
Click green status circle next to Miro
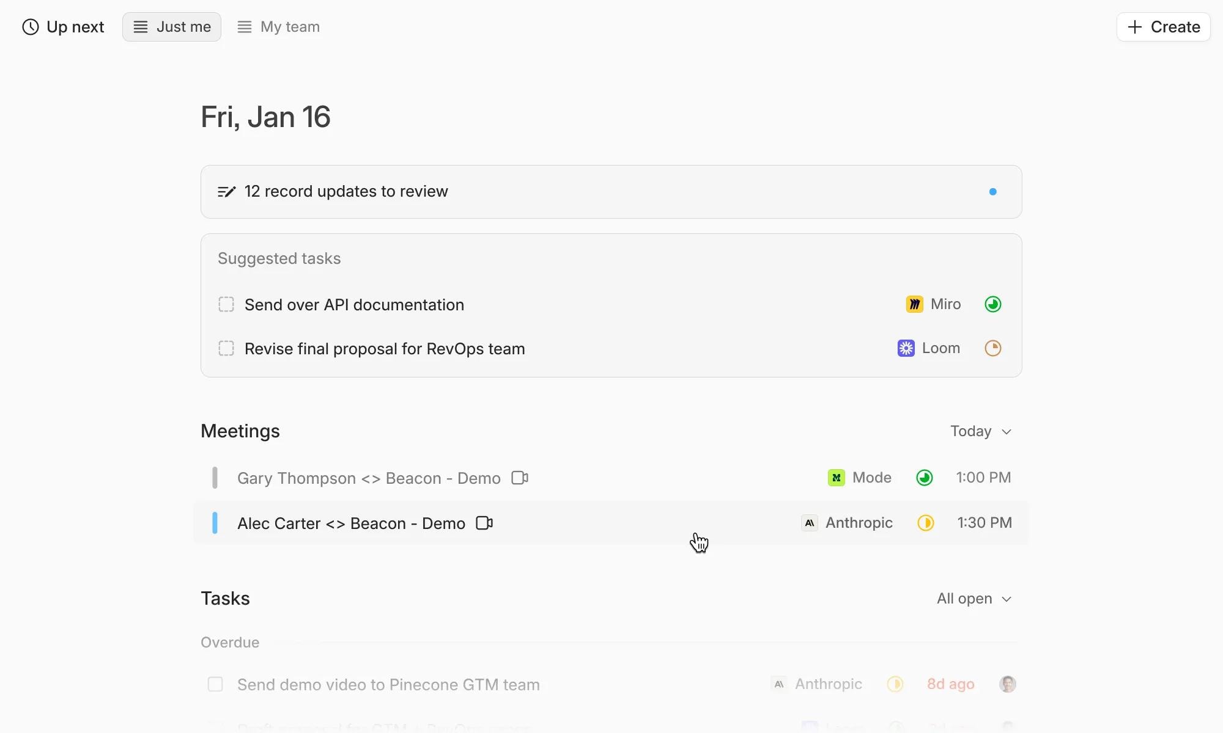click(x=992, y=304)
